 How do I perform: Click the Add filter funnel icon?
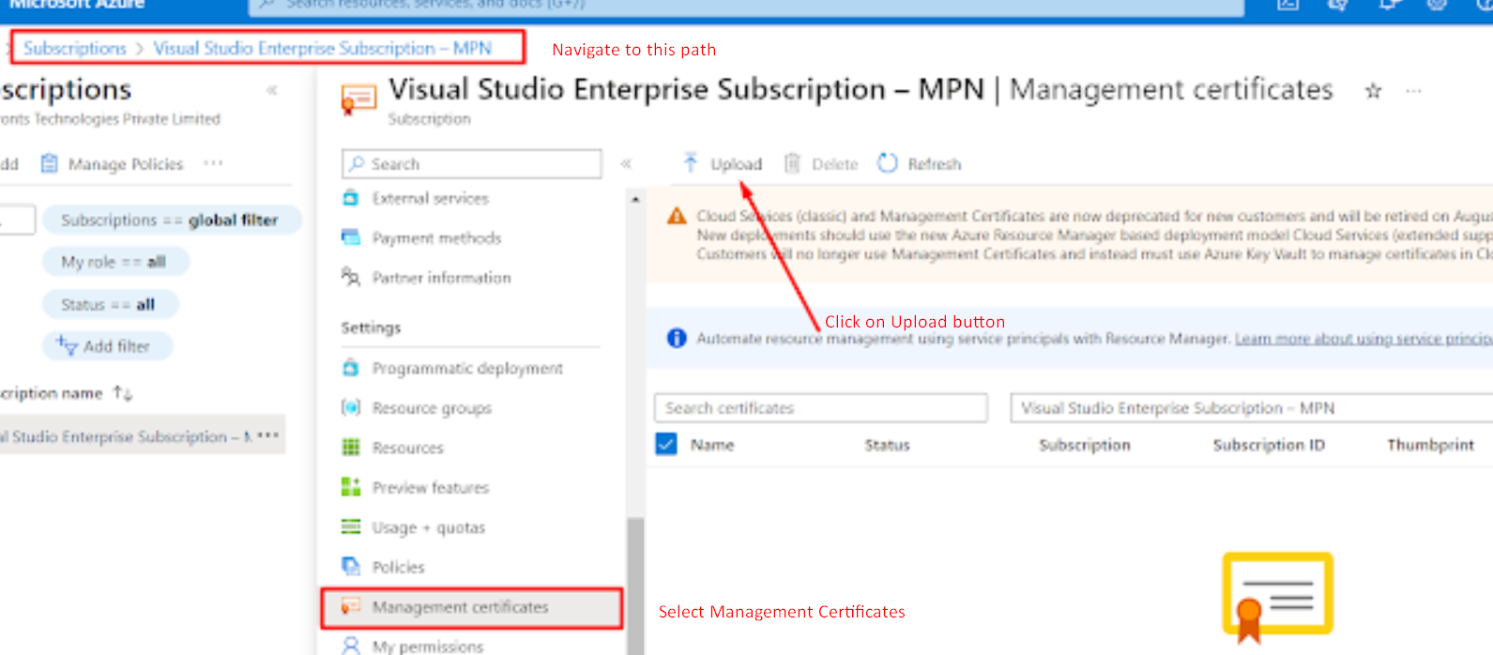(x=66, y=345)
